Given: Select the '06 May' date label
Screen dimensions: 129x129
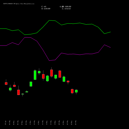Looking at the screenshot, I should coord(18,123).
